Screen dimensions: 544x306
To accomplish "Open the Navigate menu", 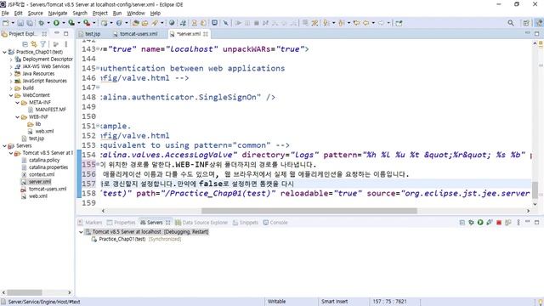I will tap(58, 14).
